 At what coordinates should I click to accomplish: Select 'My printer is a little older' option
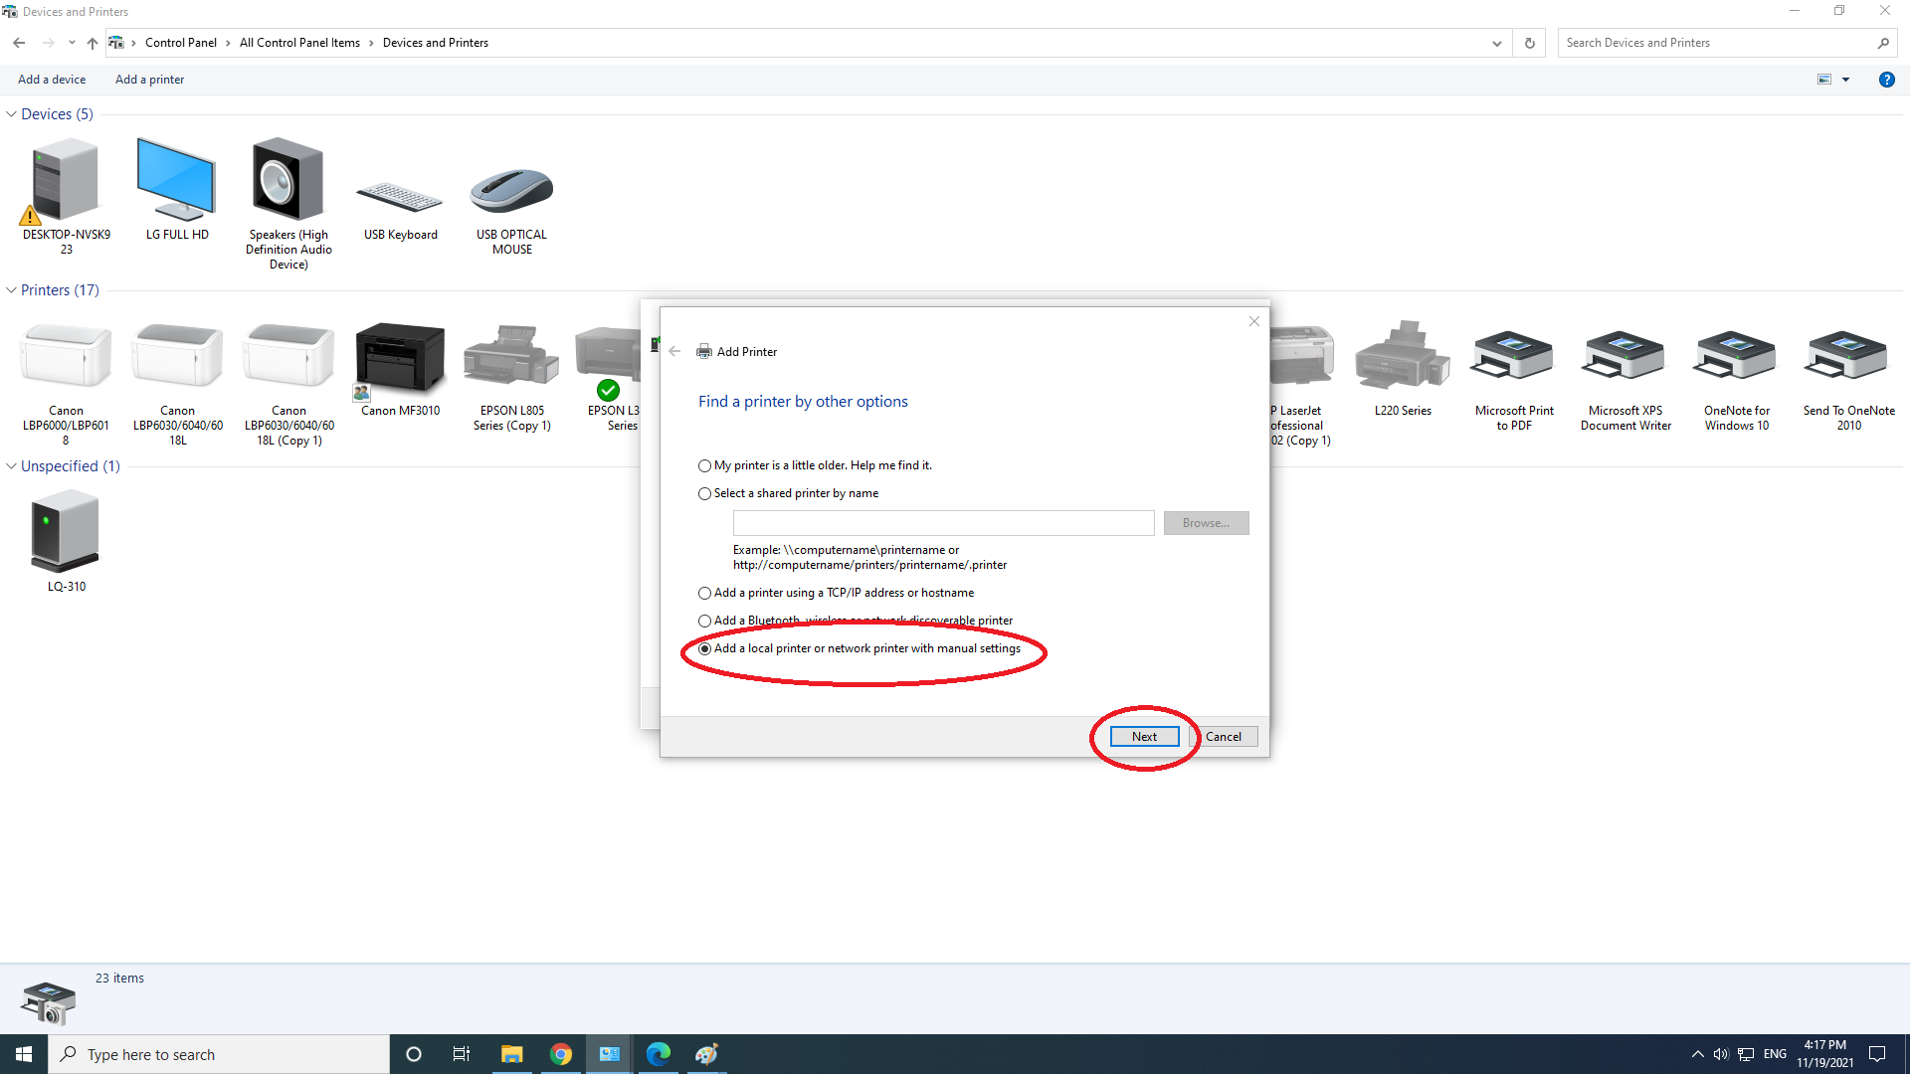705,465
